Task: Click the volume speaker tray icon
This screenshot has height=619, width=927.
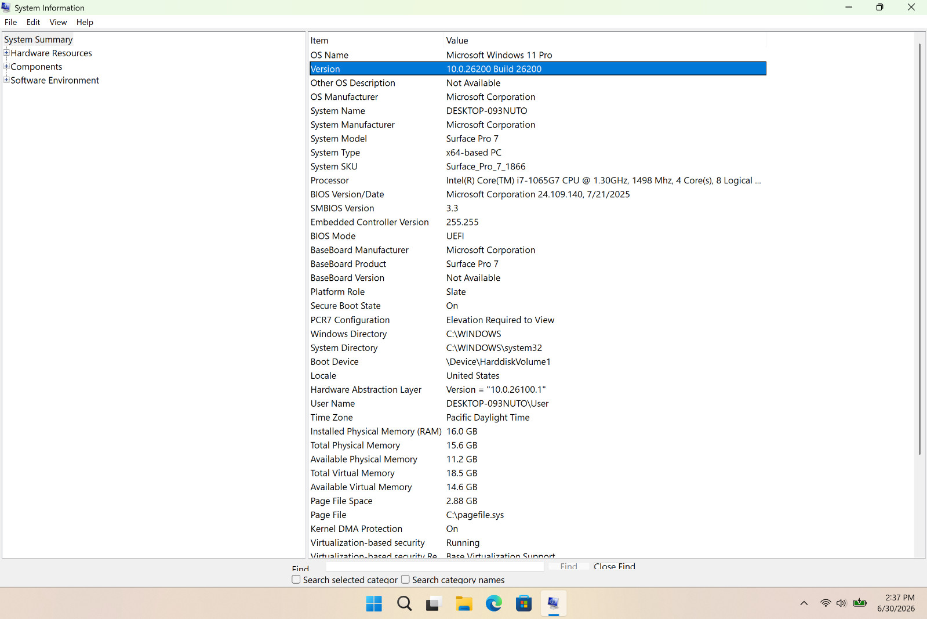Action: pyautogui.click(x=841, y=603)
